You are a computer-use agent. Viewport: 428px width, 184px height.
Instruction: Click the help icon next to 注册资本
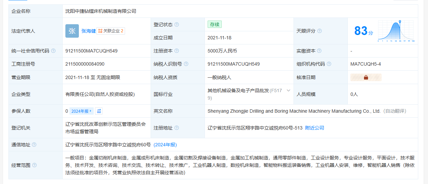tap(177, 51)
